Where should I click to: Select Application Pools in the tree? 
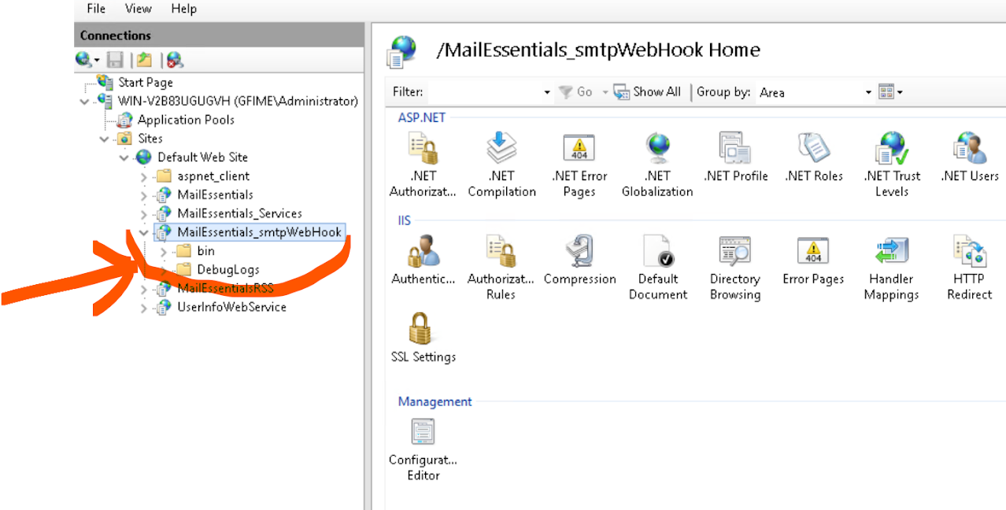point(185,120)
